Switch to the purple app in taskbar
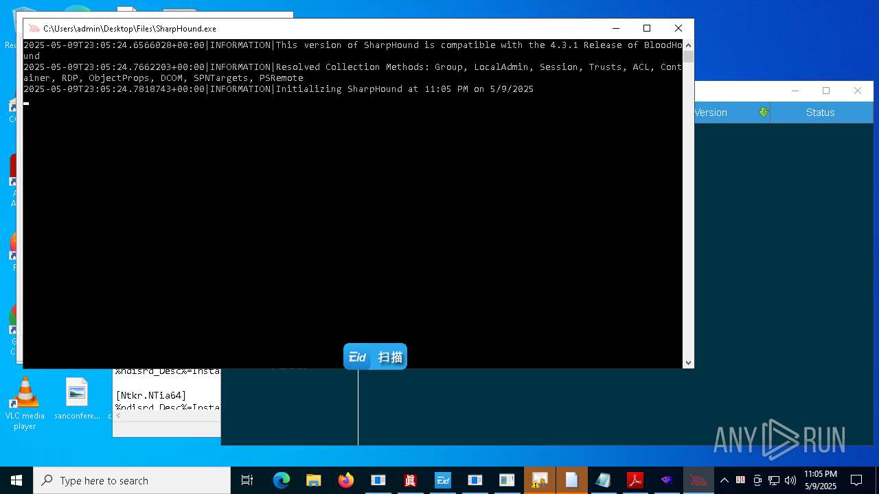Viewport: 879px width, 494px height. click(667, 480)
